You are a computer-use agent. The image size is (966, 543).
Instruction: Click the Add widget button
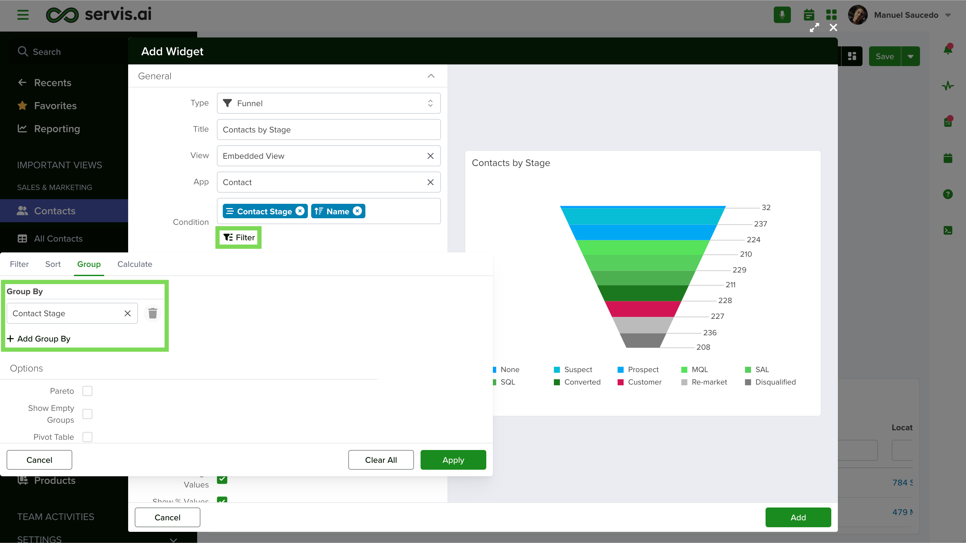point(798,517)
